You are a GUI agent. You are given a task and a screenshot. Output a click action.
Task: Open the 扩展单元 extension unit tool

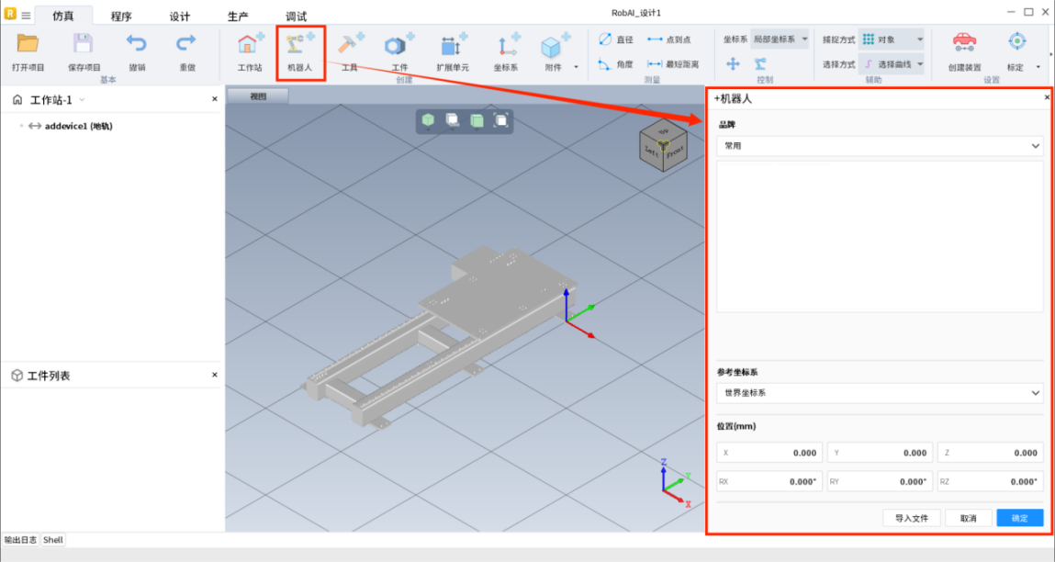[453, 46]
